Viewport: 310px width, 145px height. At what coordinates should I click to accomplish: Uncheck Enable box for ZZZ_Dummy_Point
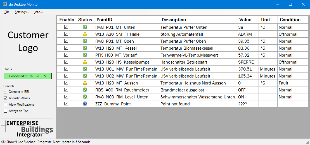pyautogui.click(x=66, y=103)
